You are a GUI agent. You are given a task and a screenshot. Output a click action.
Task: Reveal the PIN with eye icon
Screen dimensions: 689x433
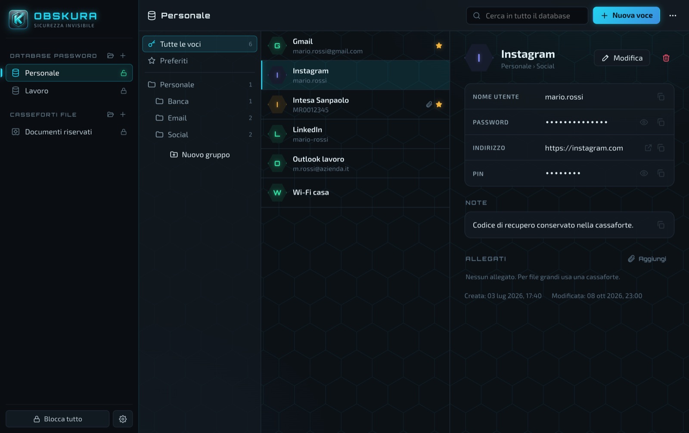(x=644, y=173)
